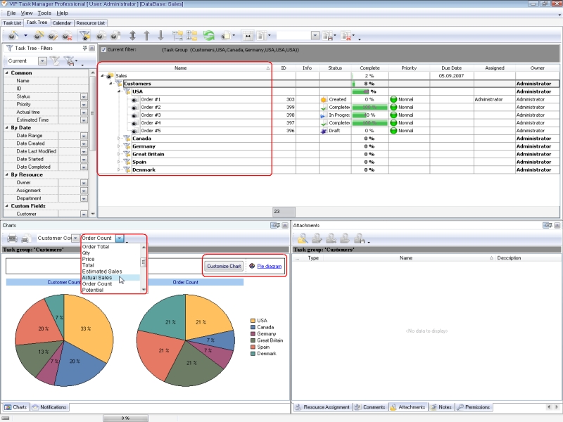563x422 pixels.
Task: Select Actual Sales in the dropdown list
Action: (x=110, y=278)
